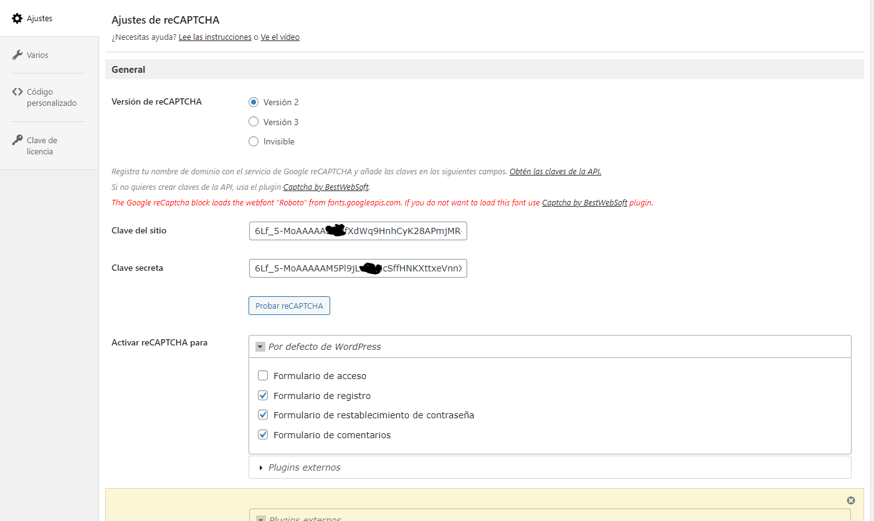Click the Probar reCAPTCHA button
The image size is (874, 521).
(x=289, y=306)
